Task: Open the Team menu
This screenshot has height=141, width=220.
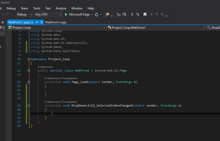Action: (24, 8)
